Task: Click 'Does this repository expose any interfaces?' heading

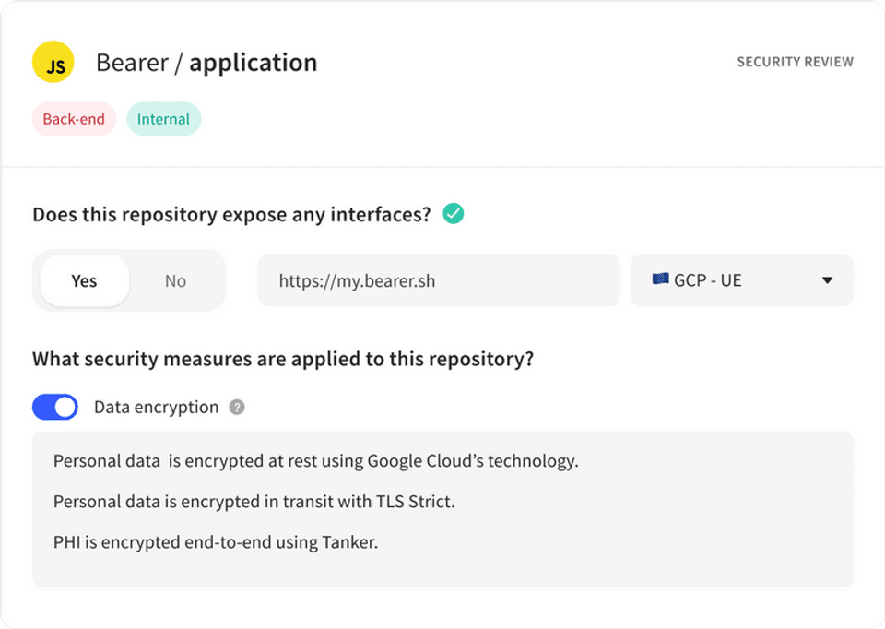Action: click(232, 215)
